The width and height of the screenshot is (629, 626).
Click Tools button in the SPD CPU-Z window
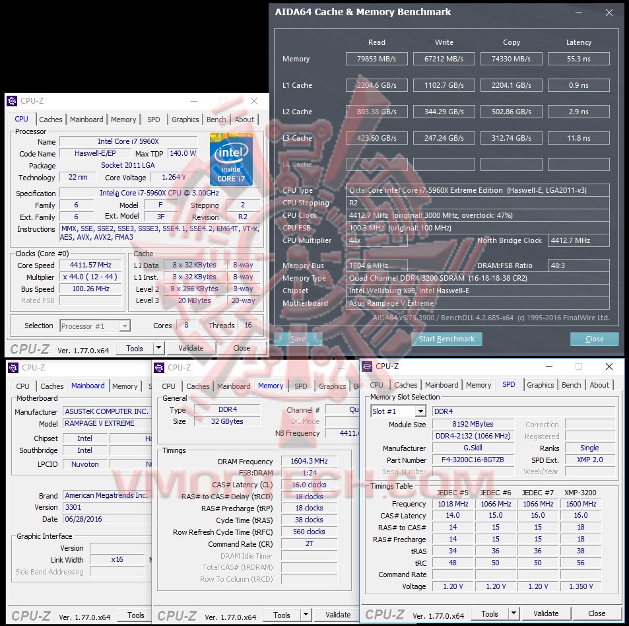(490, 613)
